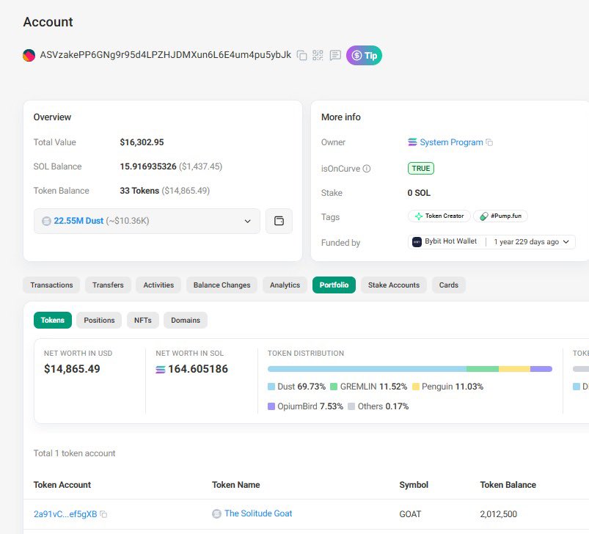Screen dimensions: 589x534
Task: Expand the Funded by chevron
Action: tap(566, 242)
